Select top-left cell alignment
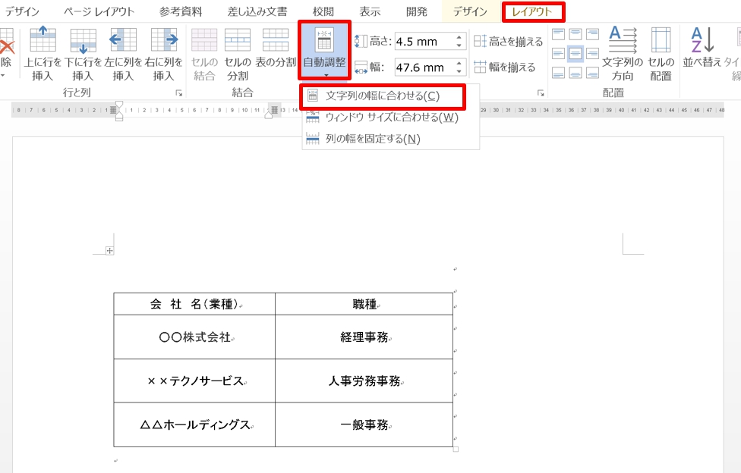Image resolution: width=741 pixels, height=473 pixels. pos(558,34)
